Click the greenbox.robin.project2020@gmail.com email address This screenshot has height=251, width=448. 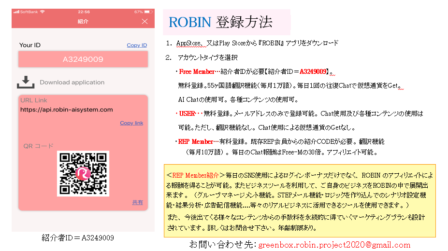pos(334,245)
